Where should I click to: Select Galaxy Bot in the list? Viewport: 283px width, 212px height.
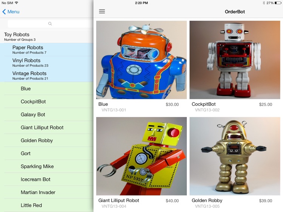pos(46,114)
